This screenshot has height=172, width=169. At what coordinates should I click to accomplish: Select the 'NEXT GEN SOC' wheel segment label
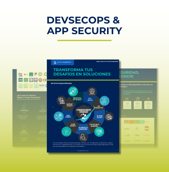(90, 99)
